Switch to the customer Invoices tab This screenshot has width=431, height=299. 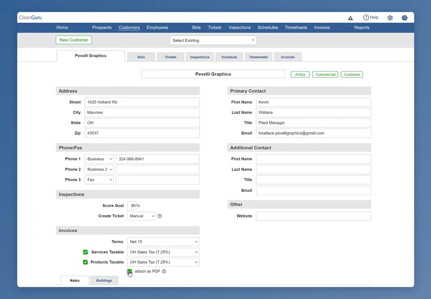(x=288, y=57)
